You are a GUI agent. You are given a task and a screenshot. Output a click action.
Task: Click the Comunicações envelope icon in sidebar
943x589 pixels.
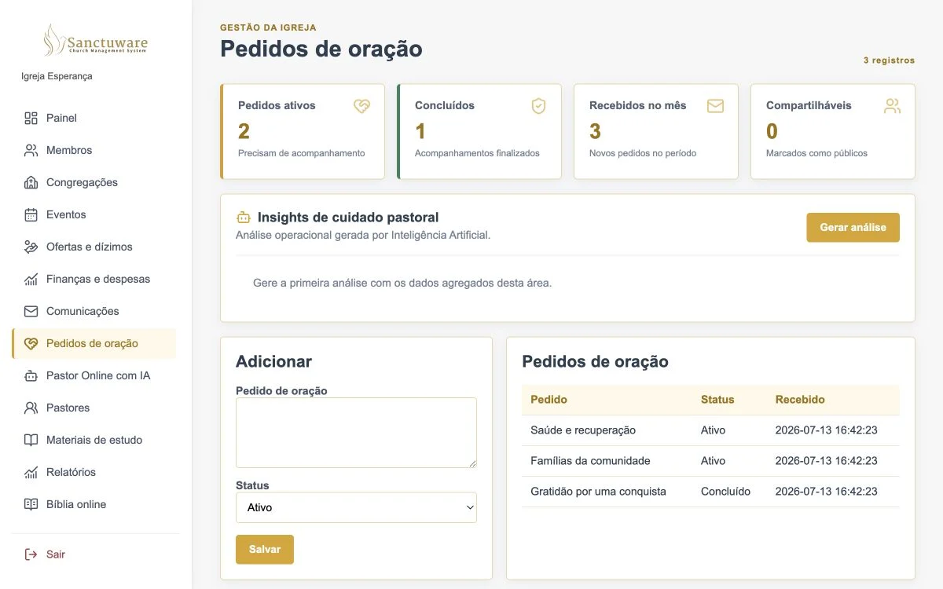(x=31, y=311)
